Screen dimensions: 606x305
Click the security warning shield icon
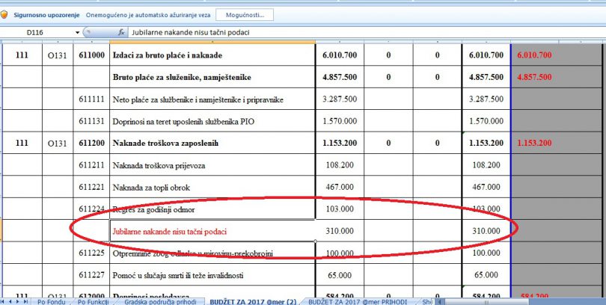4,14
